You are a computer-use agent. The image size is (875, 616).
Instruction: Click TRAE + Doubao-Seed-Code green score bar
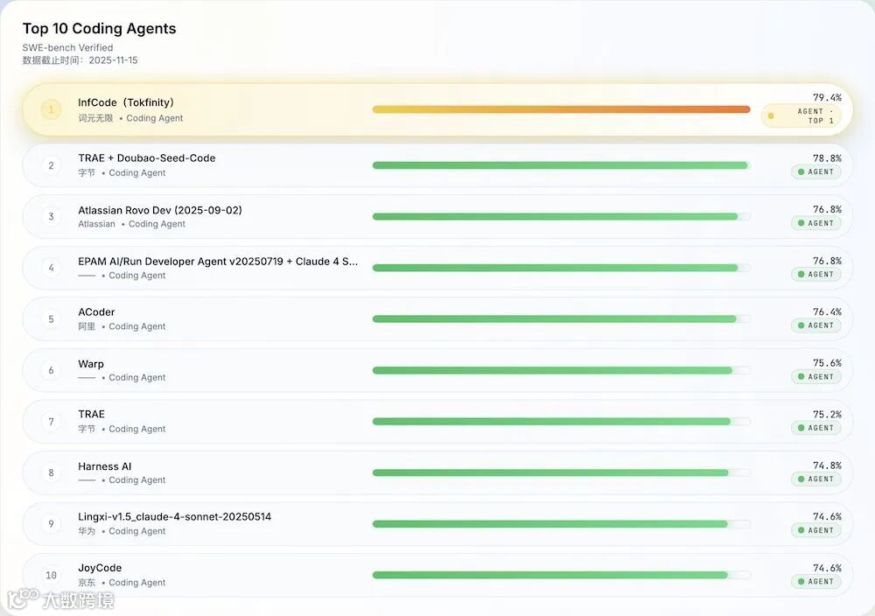coord(562,165)
